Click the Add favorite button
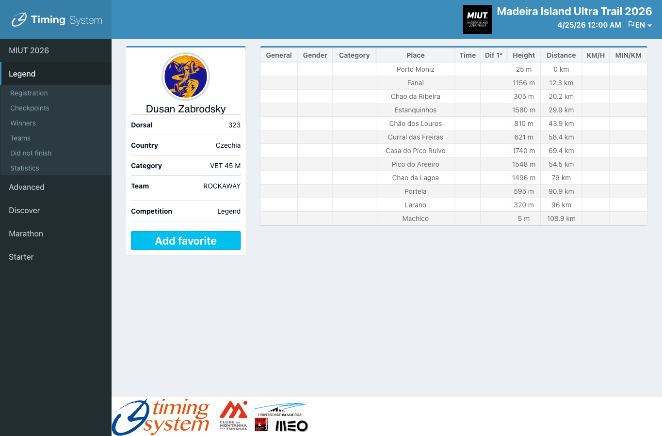 186,241
